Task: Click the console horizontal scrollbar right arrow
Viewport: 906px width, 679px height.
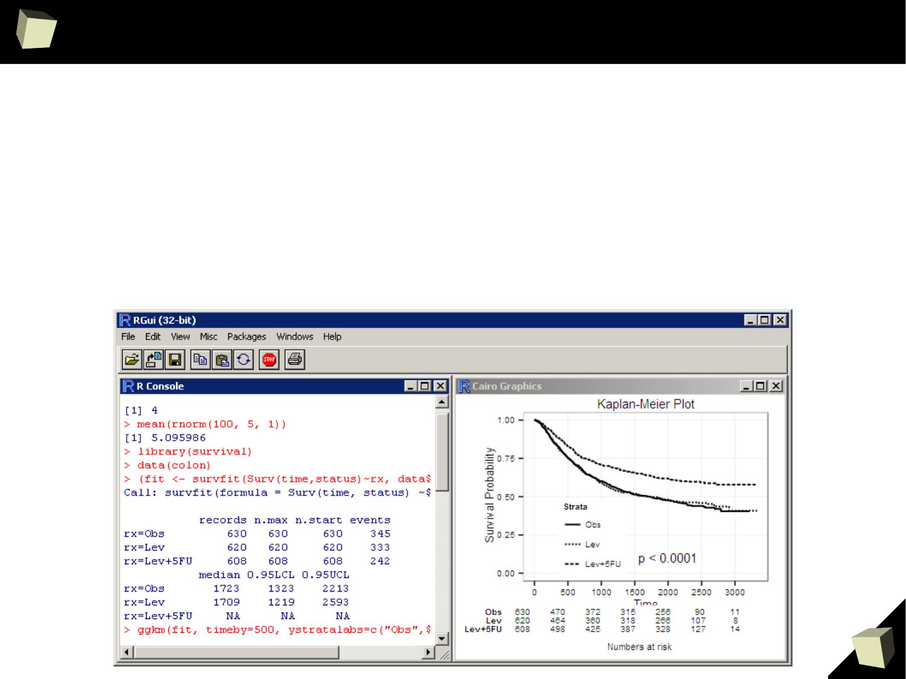Action: (428, 652)
